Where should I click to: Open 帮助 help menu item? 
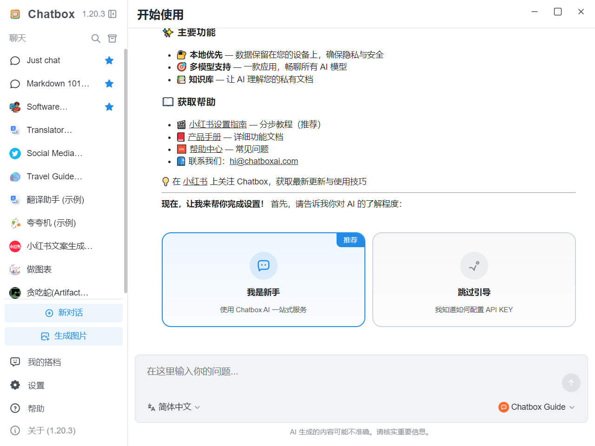click(x=64, y=408)
